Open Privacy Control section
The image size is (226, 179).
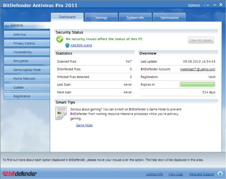coord(27,43)
